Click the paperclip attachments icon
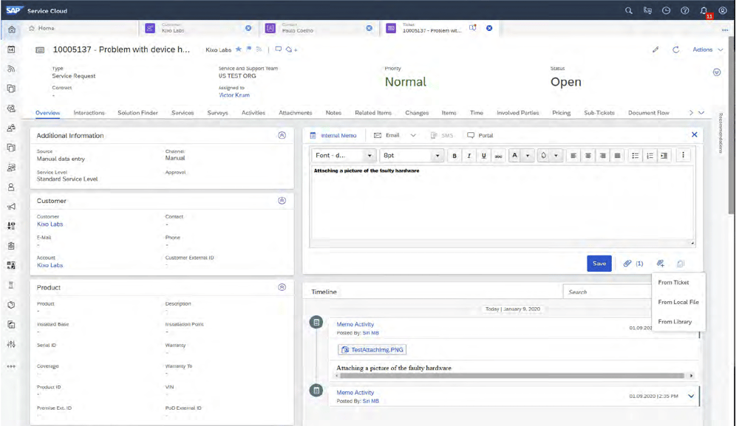 [x=627, y=264]
